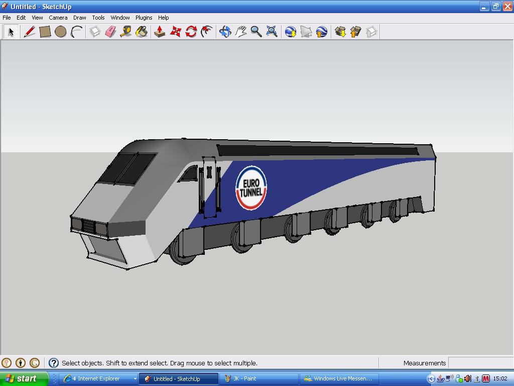Open the View menu
The image size is (514, 386).
tap(37, 18)
